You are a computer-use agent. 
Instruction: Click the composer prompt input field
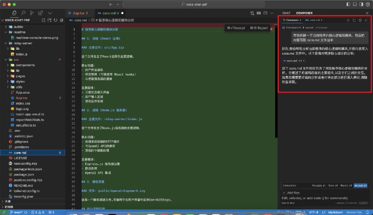click(x=325, y=198)
